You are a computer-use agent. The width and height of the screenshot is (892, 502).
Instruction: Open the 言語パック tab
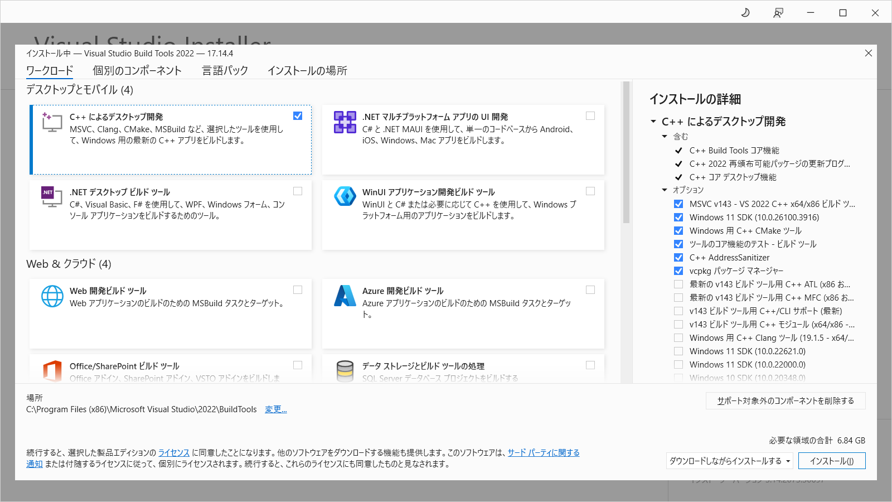[225, 71]
